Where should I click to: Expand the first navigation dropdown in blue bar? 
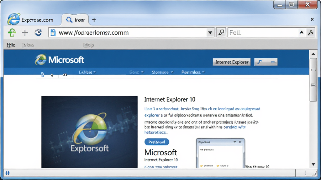(x=87, y=72)
